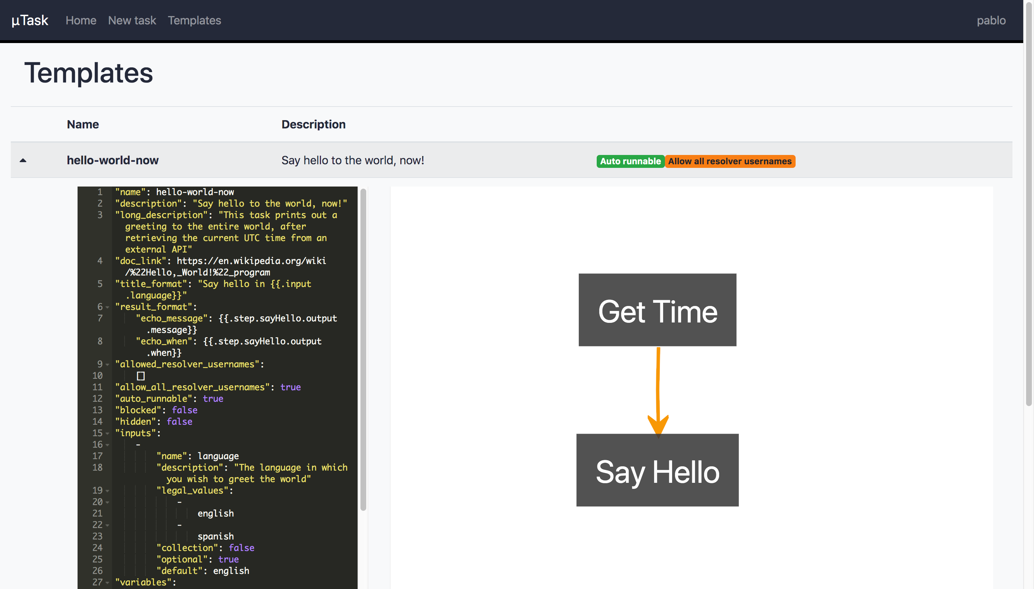Fold the variables block at line 27
The width and height of the screenshot is (1034, 589).
pyautogui.click(x=108, y=583)
